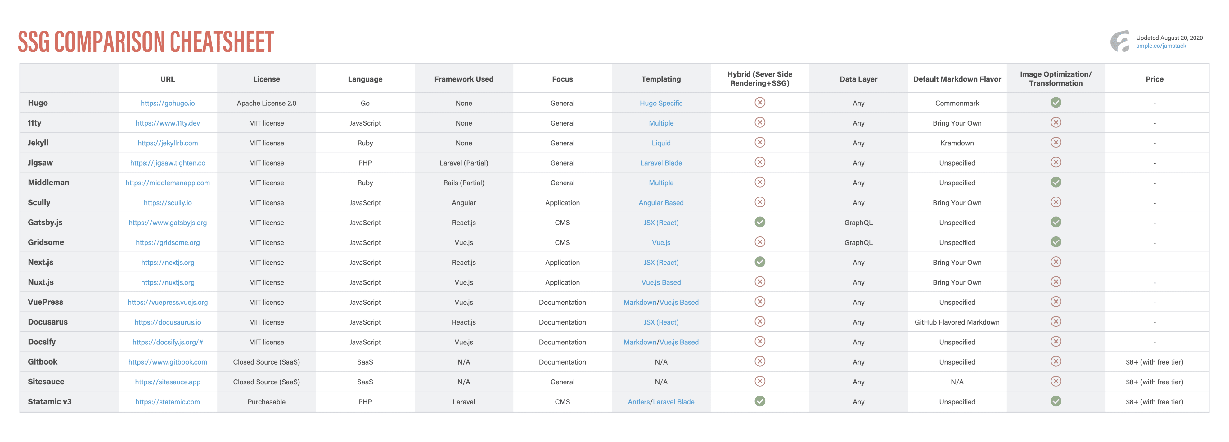Click the Antlers templating link

click(x=638, y=402)
